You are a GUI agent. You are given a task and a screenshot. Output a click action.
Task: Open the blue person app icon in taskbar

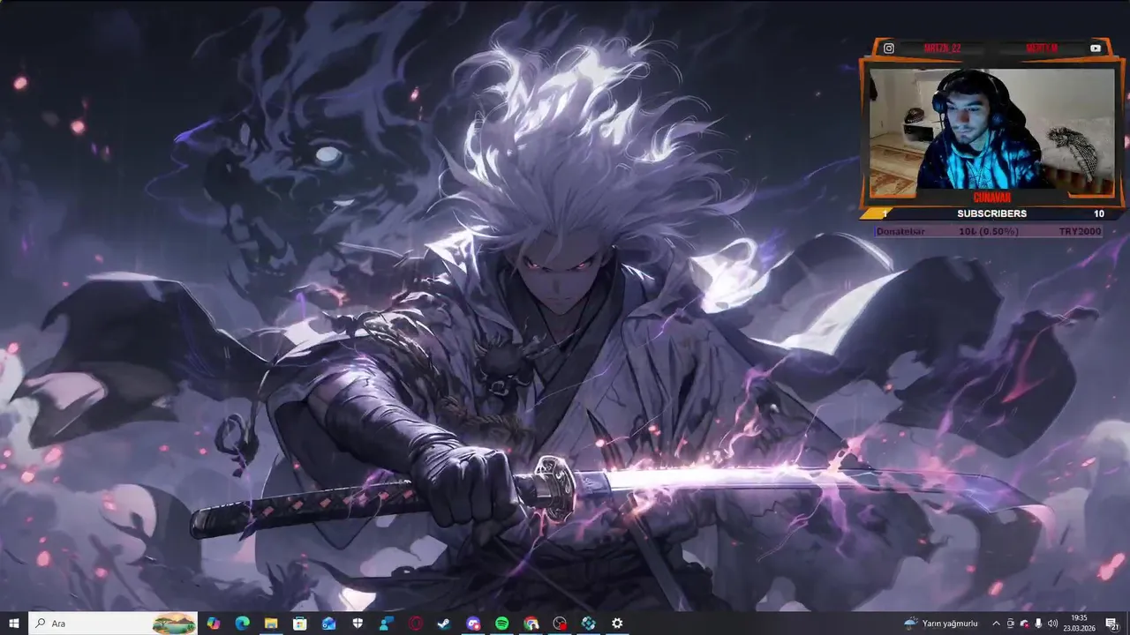click(387, 624)
